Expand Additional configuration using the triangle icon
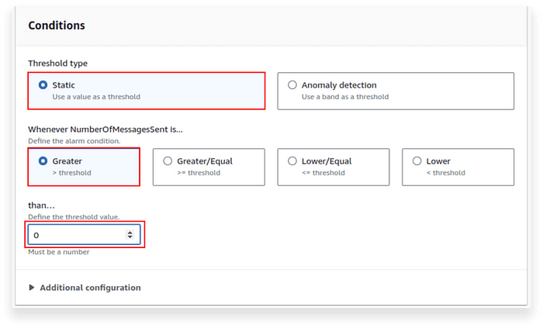The image size is (543, 328). point(32,288)
